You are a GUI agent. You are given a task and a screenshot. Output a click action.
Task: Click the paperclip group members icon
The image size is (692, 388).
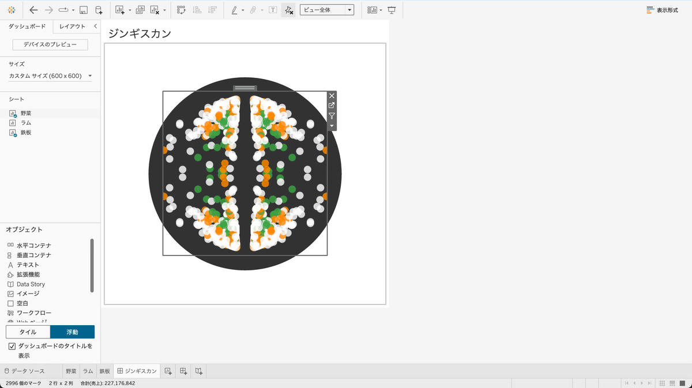[253, 10]
